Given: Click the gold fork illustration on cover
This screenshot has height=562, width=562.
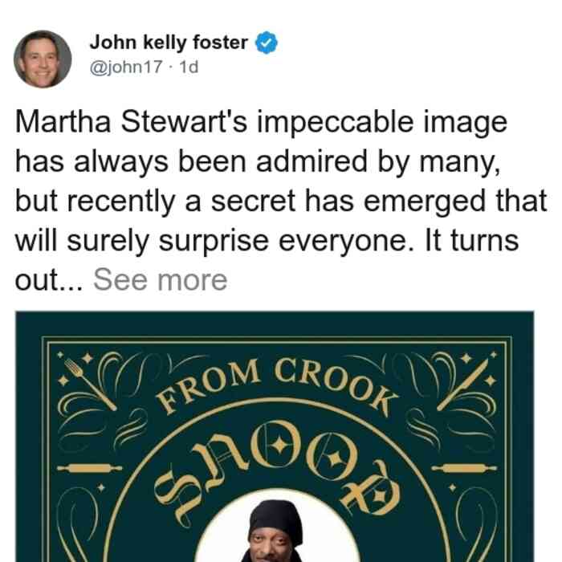Looking at the screenshot, I should pyautogui.click(x=90, y=384).
